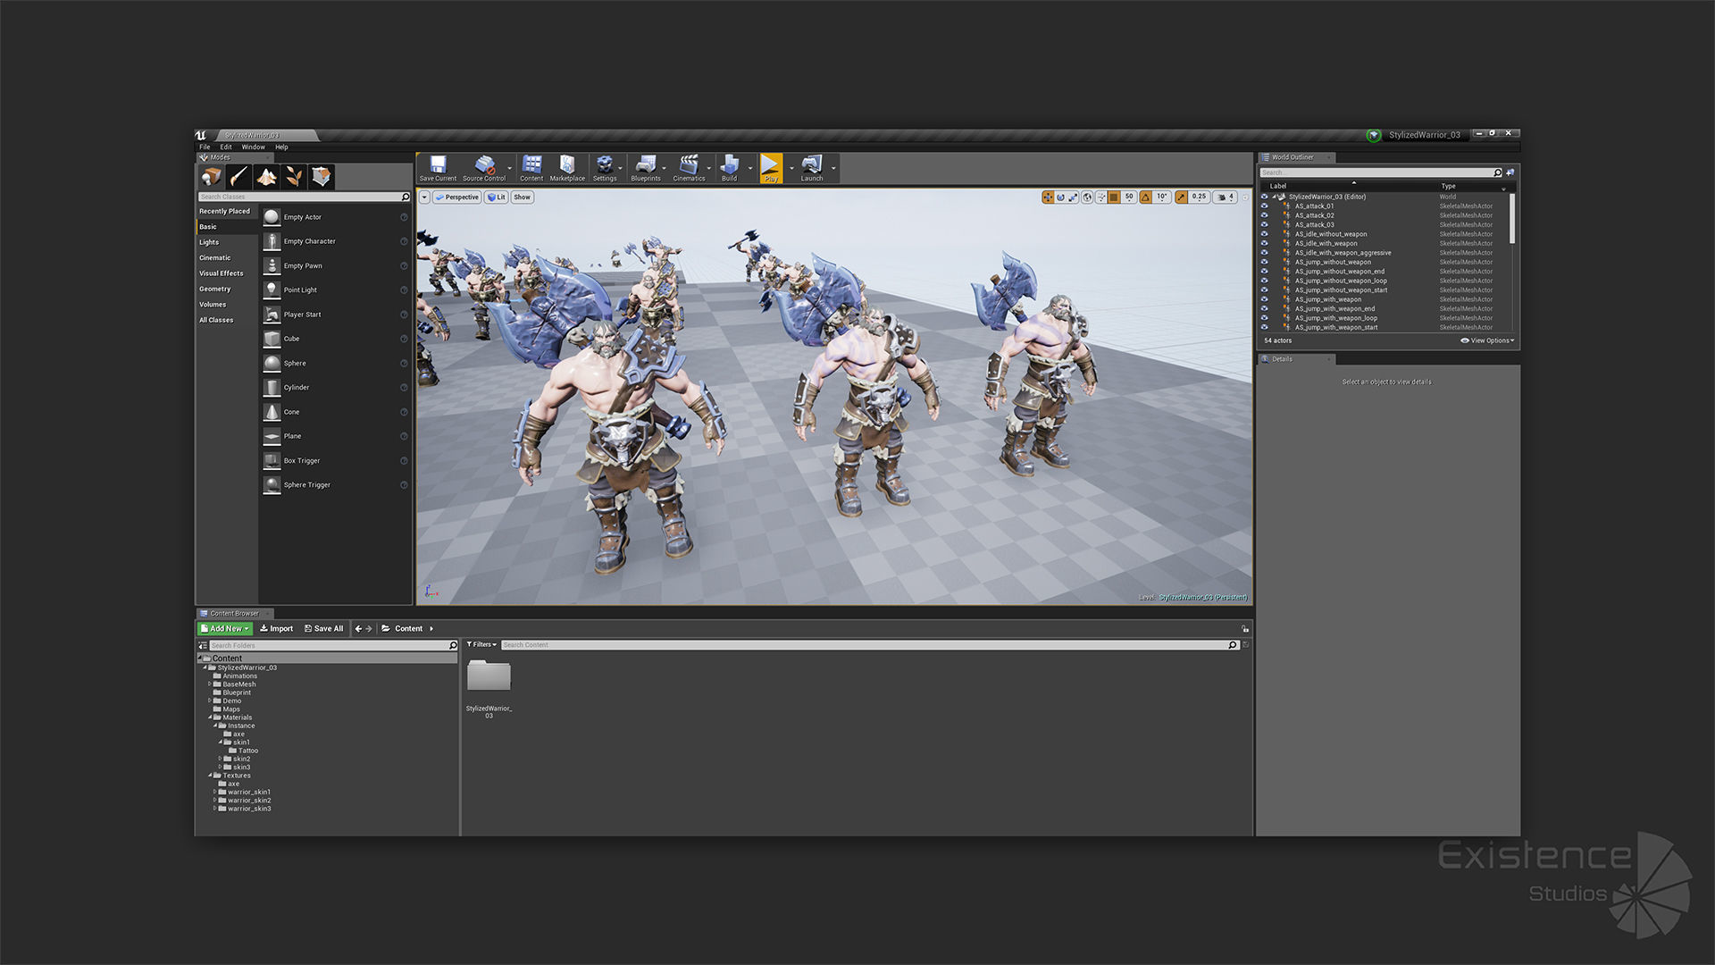Select the translate gizmo tool in viewport
Viewport: 1715px width, 965px height.
(x=1048, y=197)
